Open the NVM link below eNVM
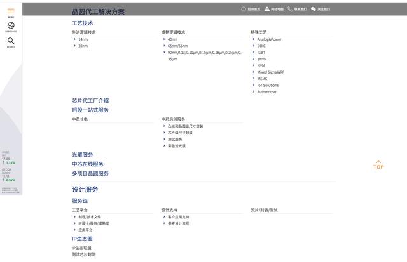The height and width of the screenshot is (262, 407). click(261, 65)
